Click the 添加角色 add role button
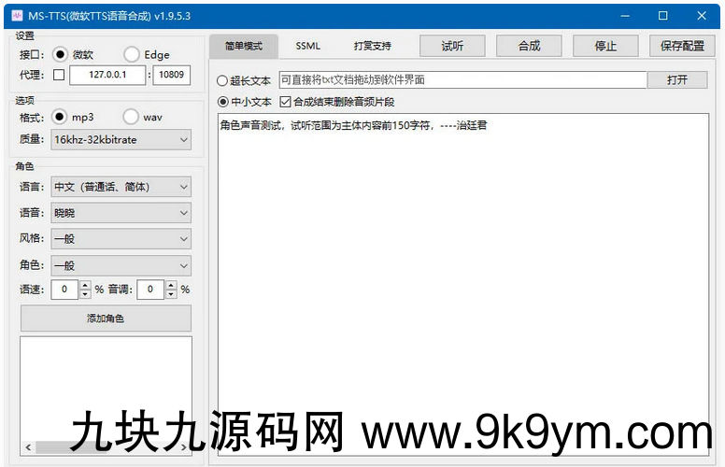 [106, 318]
